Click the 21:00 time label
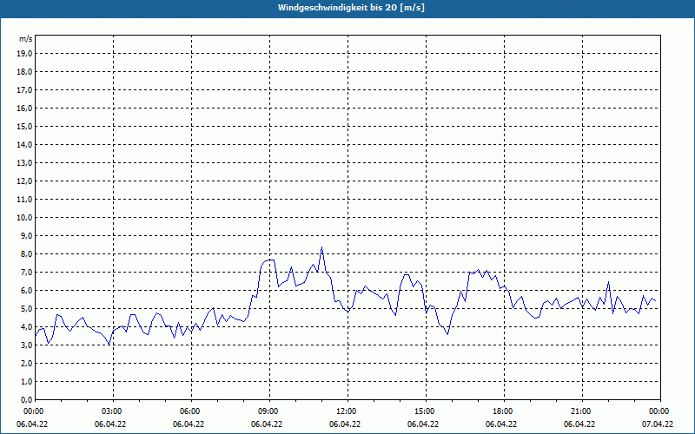This screenshot has height=434, width=695. coord(582,411)
